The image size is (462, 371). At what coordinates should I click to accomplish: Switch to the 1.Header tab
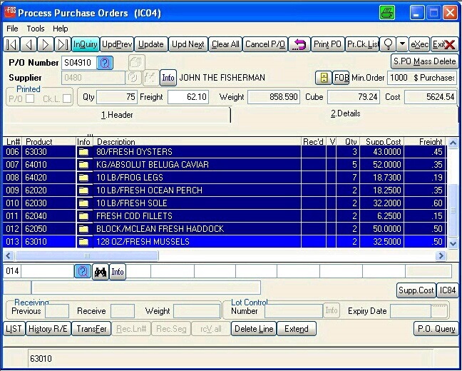pos(117,115)
